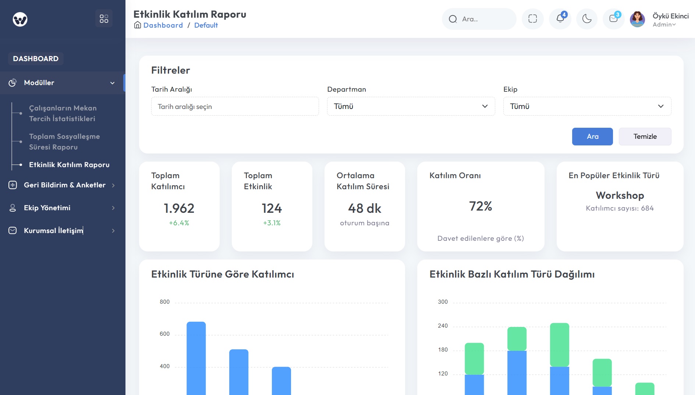Open Çalışanların Mekan Tercih İstatistikleri

click(63, 113)
